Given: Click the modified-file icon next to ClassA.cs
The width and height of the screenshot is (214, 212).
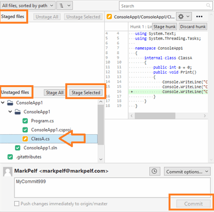Looking at the screenshot, I should point(25,139).
